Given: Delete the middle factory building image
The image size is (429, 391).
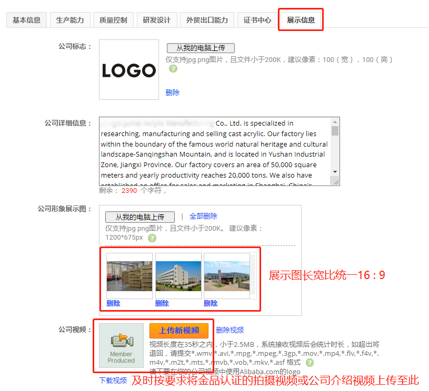Looking at the screenshot, I should (162, 303).
